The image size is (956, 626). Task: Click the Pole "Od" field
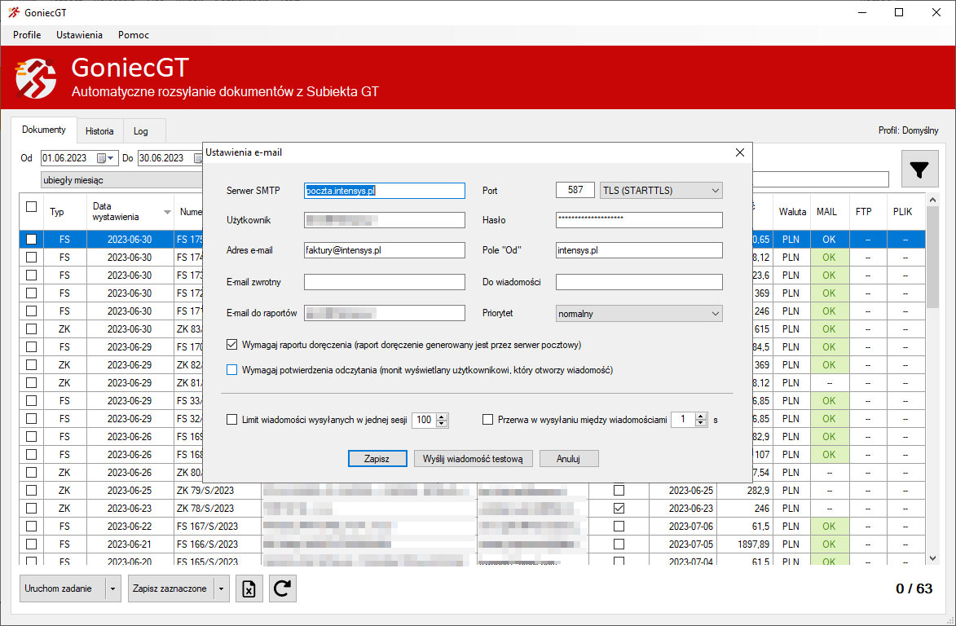(x=639, y=250)
